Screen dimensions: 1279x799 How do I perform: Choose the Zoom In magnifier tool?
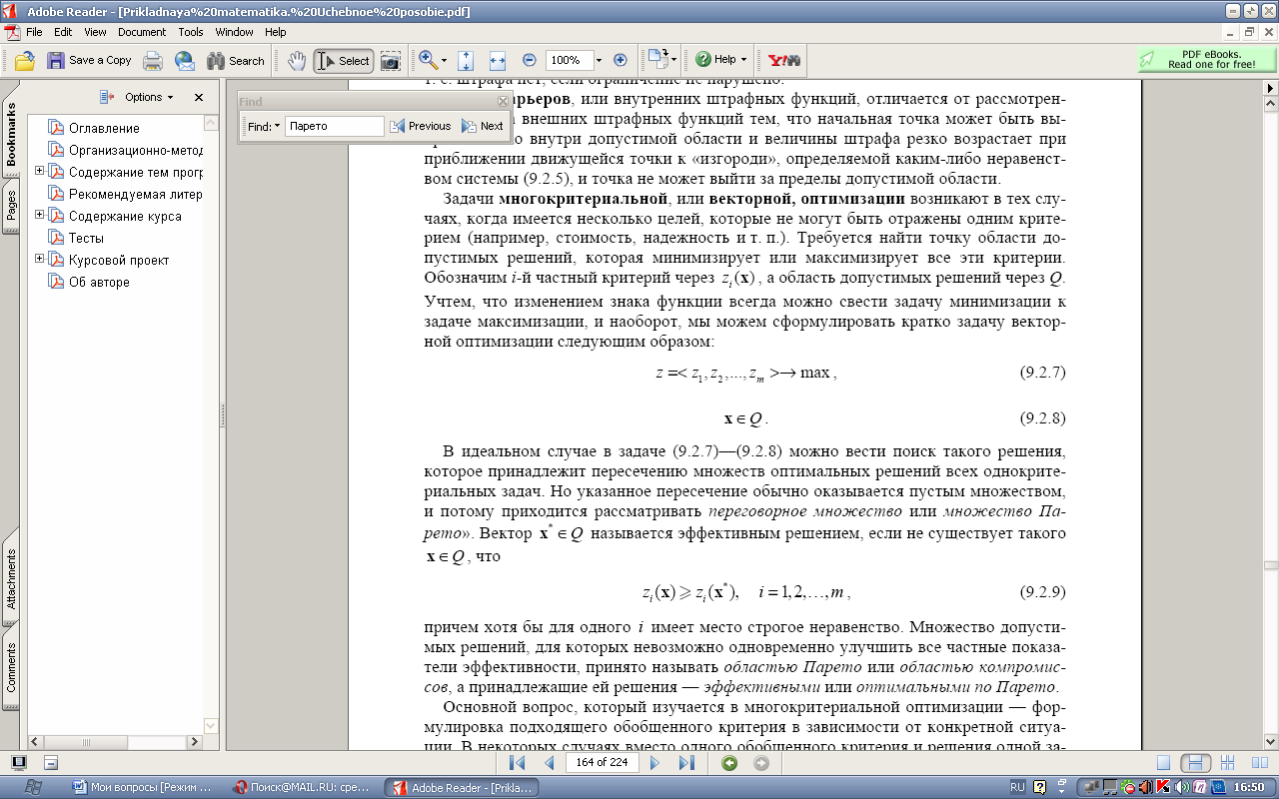(427, 60)
